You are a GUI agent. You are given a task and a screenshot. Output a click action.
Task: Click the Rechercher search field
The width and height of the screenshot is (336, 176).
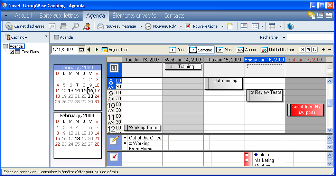pyautogui.click(x=309, y=37)
